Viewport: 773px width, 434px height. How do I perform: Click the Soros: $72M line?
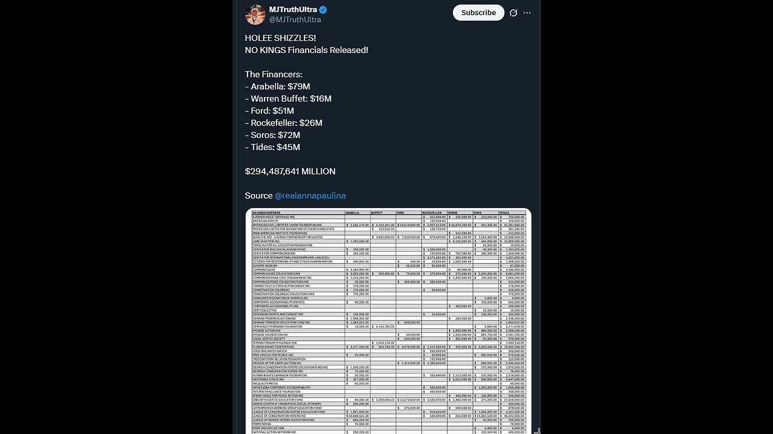[272, 135]
